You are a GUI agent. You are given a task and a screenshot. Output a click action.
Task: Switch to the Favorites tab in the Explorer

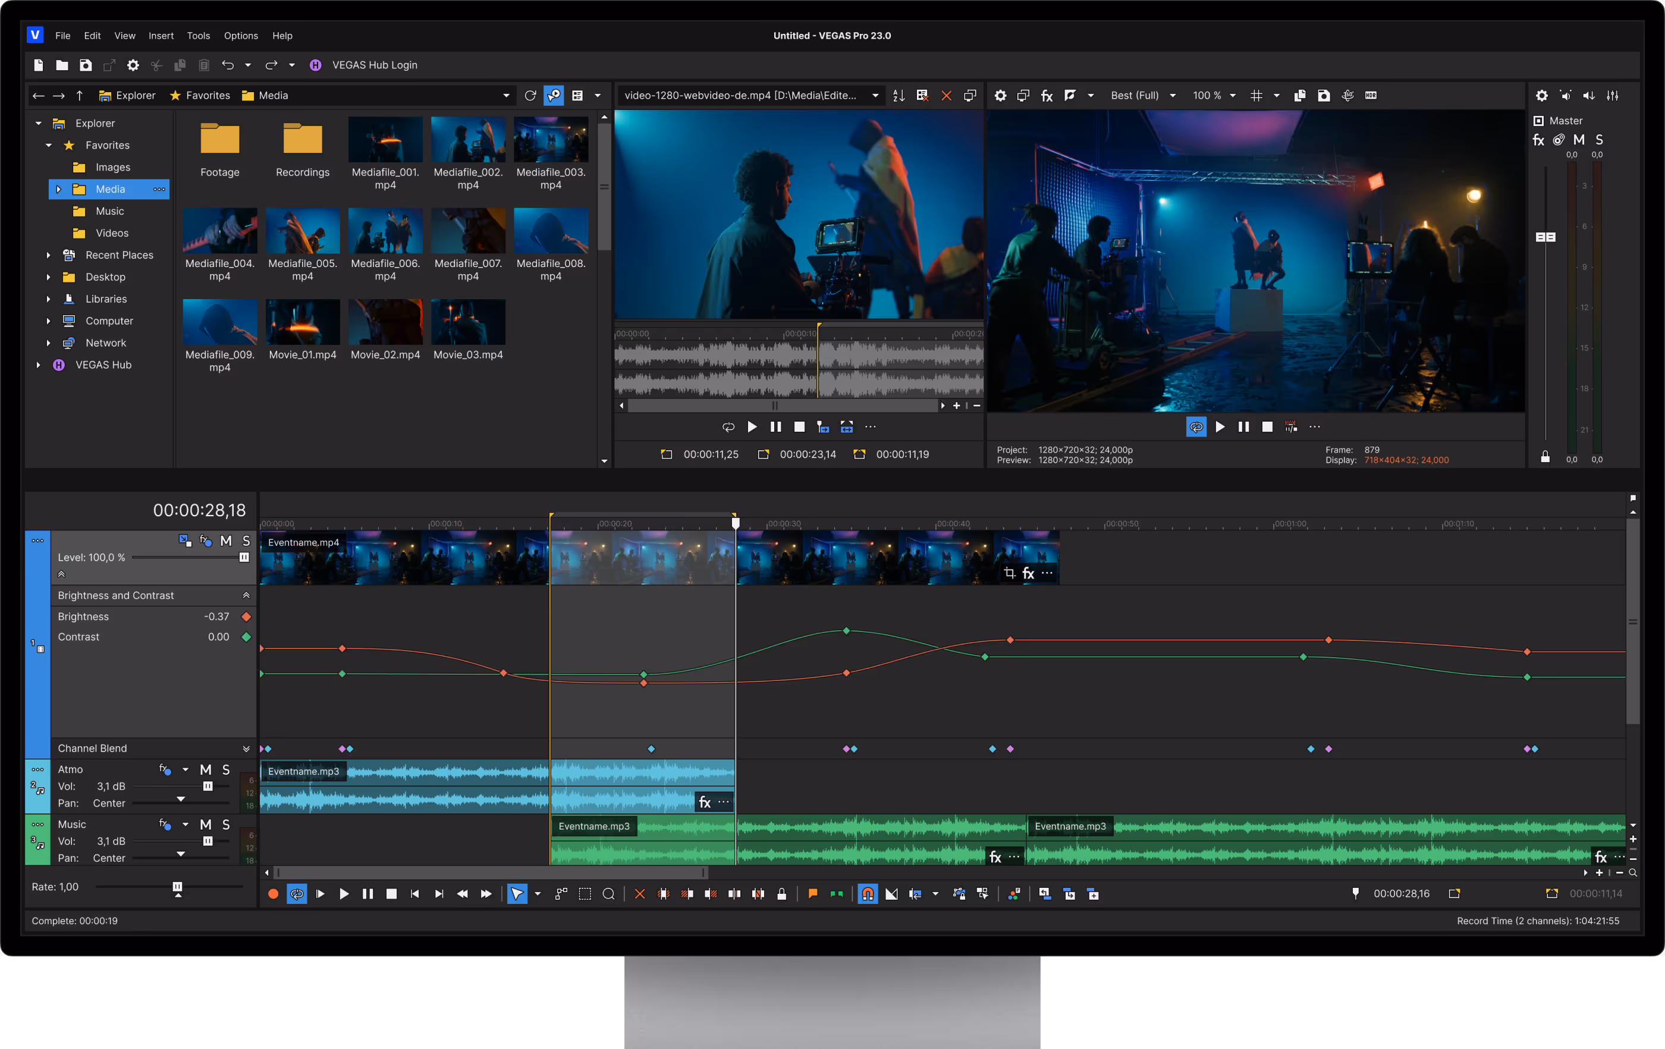coord(200,95)
